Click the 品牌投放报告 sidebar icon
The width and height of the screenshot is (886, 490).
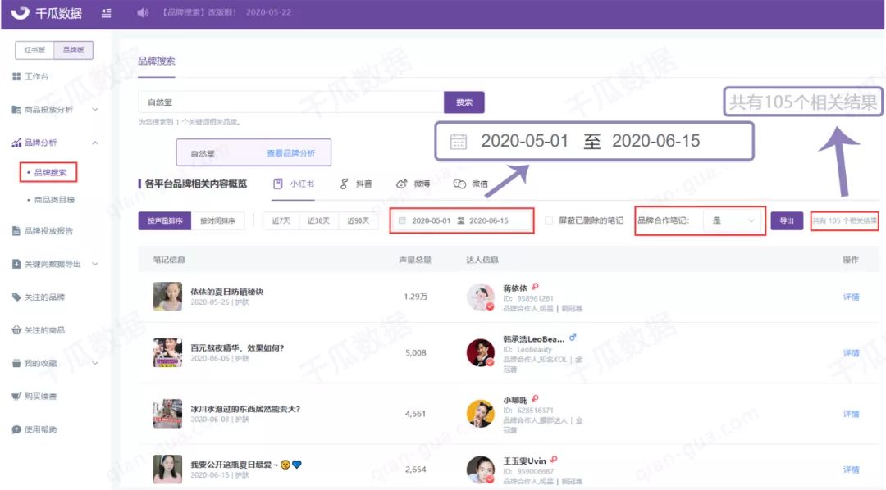47,229
